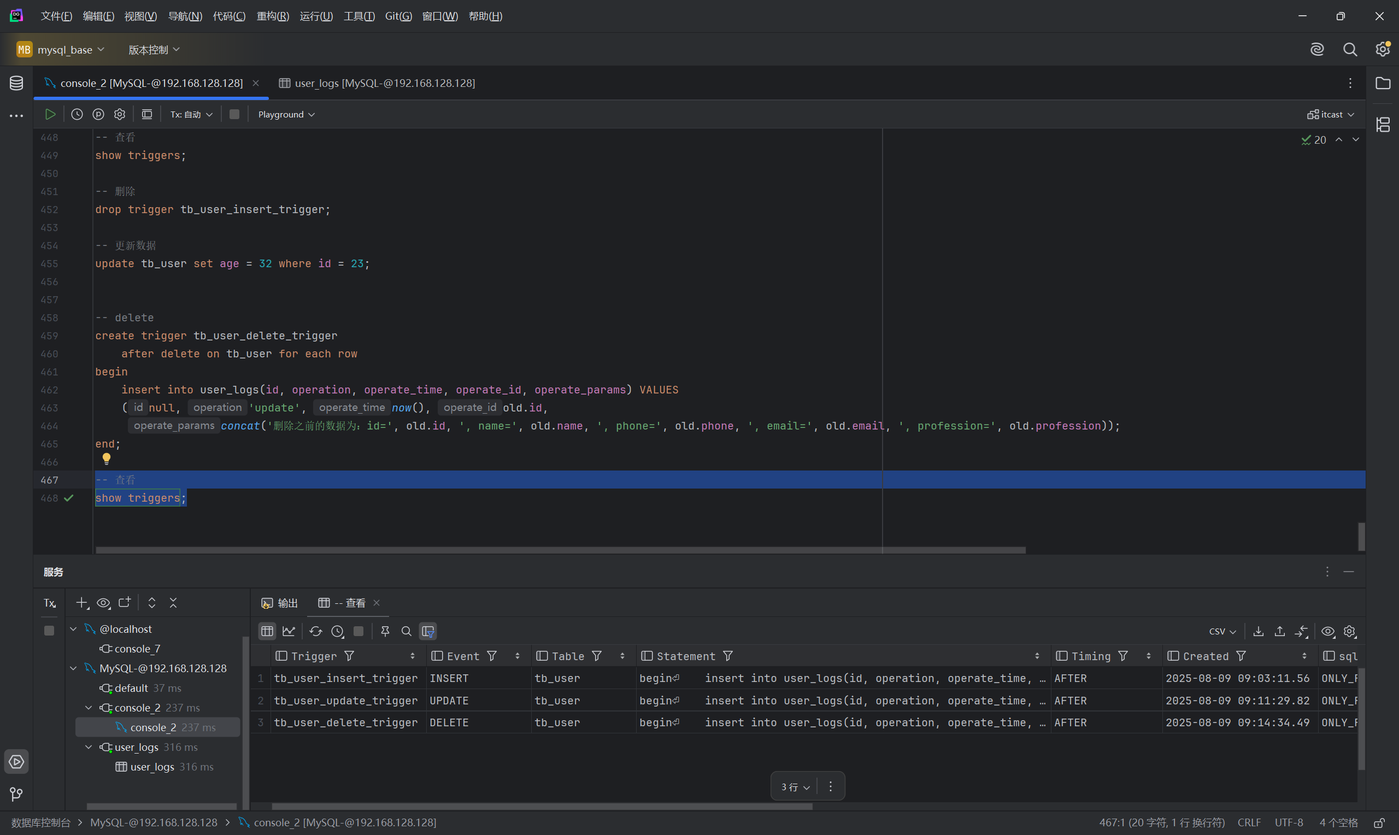
Task: Open the Database tool window in the left sidebar
Action: (x=16, y=83)
